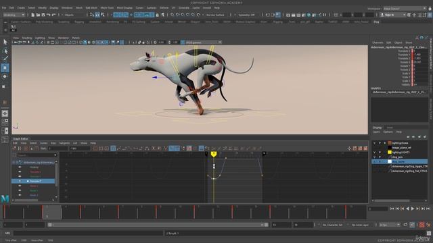Viewport: 433px width, 243px height.
Task: Click the current frame field near playback controls
Action: 378,209
